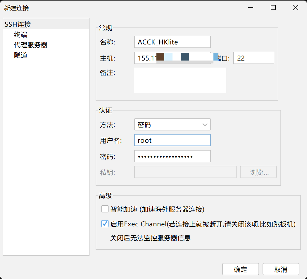
Task: Select SSH连接 in the left tree
Action: click(x=18, y=25)
